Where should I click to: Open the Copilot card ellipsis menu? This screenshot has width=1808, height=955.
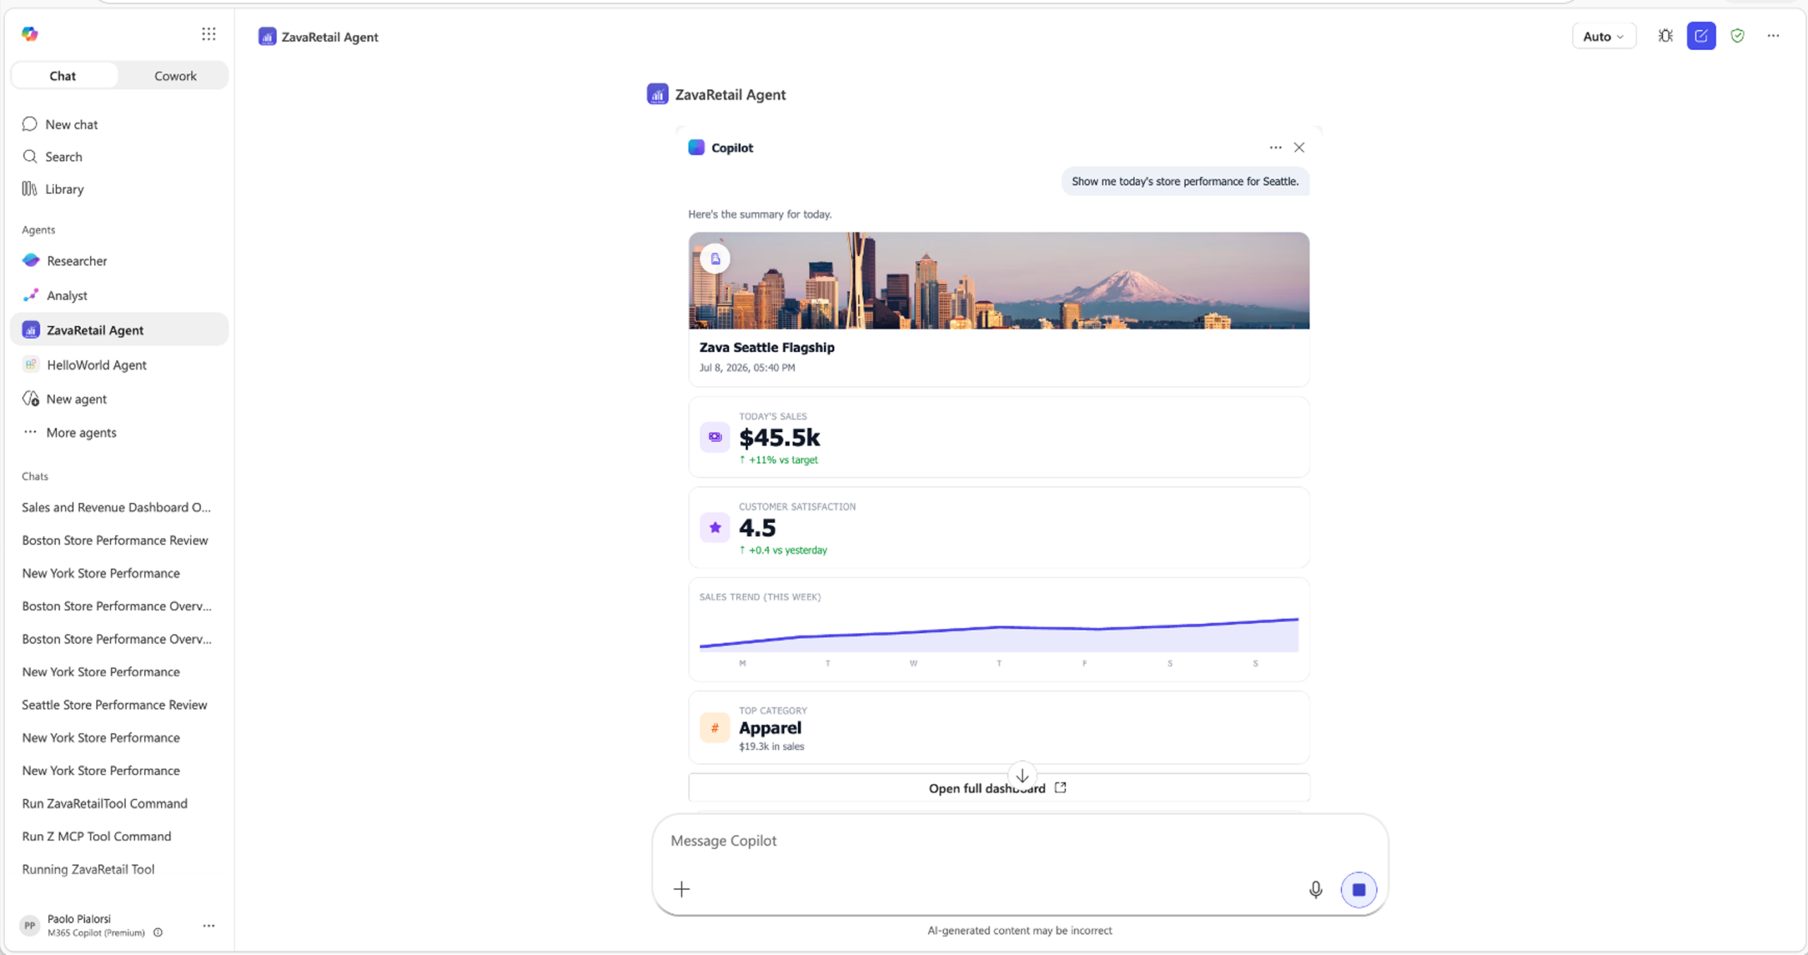(x=1275, y=148)
